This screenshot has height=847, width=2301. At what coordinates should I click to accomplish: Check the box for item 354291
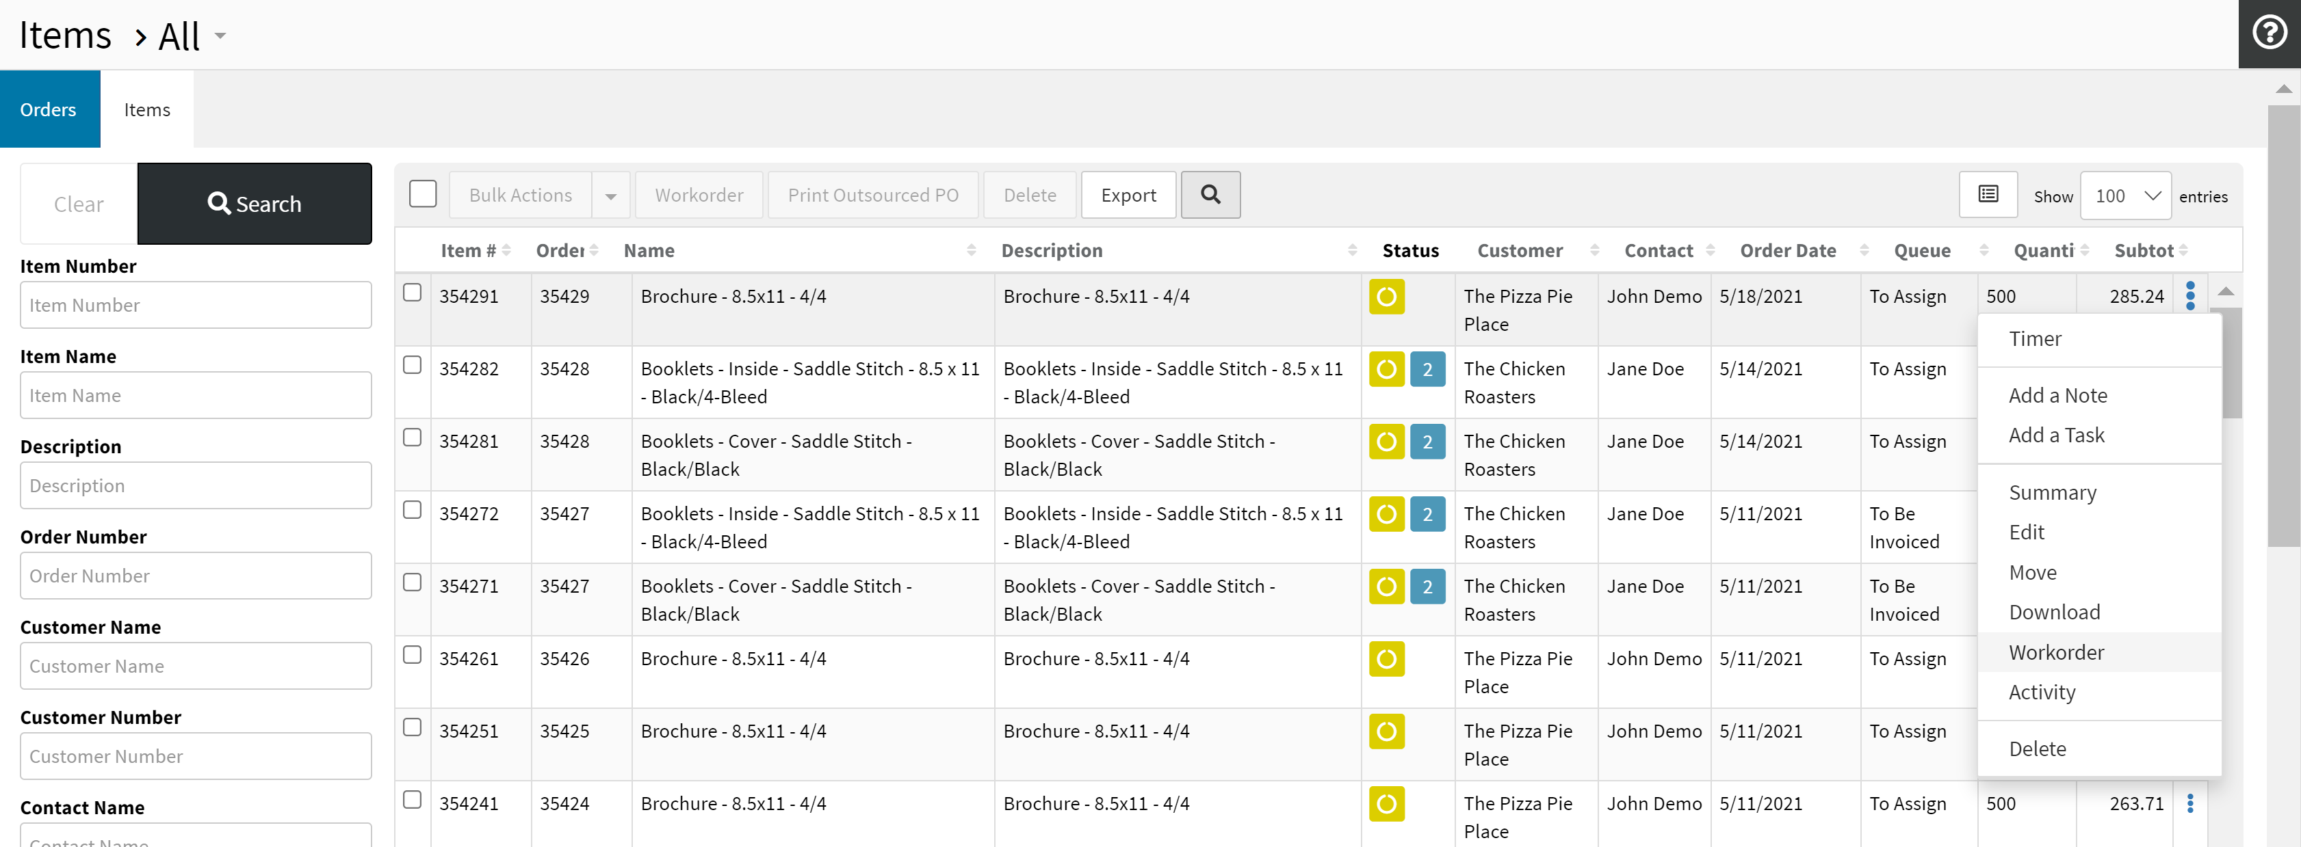tap(412, 293)
